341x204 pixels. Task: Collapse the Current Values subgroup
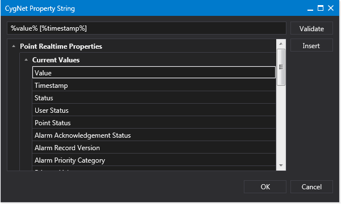pos(26,60)
